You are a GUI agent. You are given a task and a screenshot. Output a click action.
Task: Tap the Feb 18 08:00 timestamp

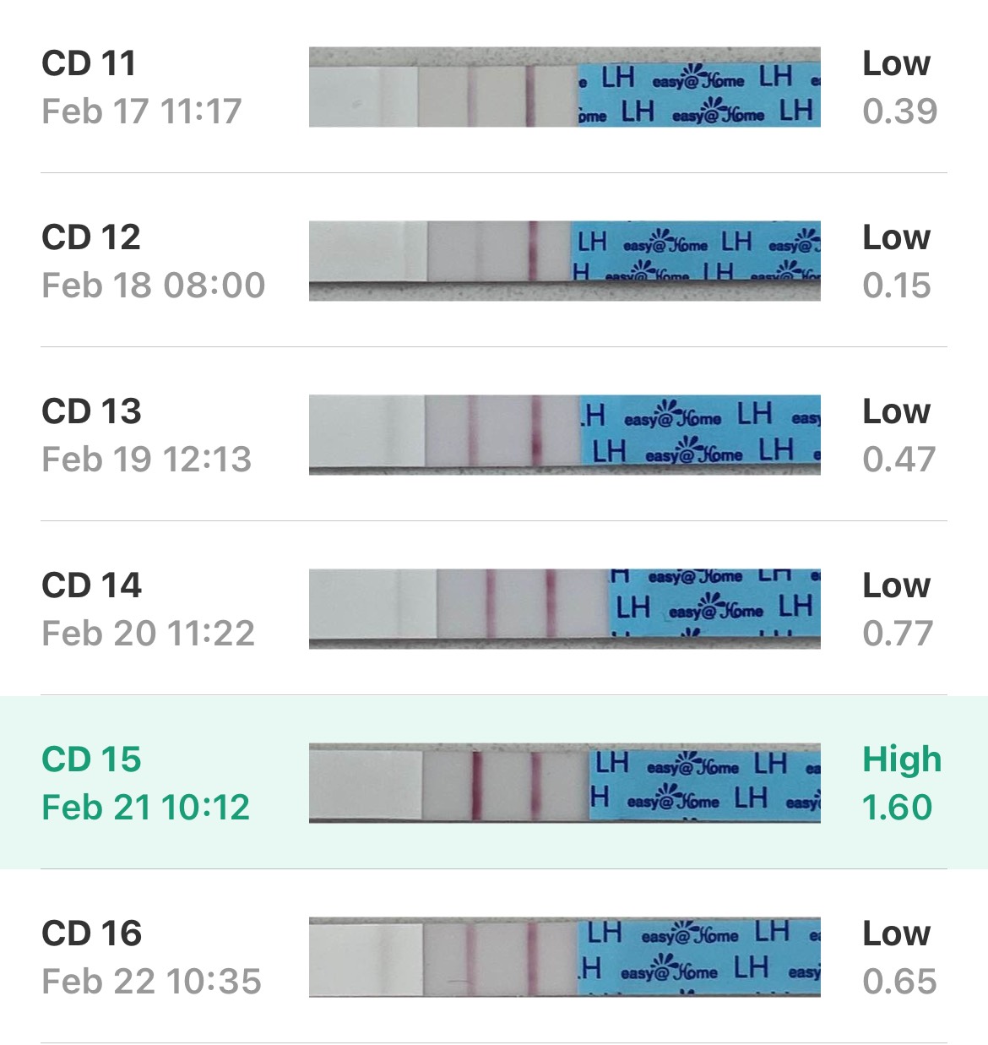click(154, 286)
